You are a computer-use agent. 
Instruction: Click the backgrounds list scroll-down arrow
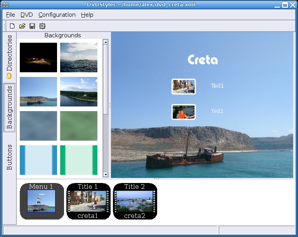[x=105, y=175]
